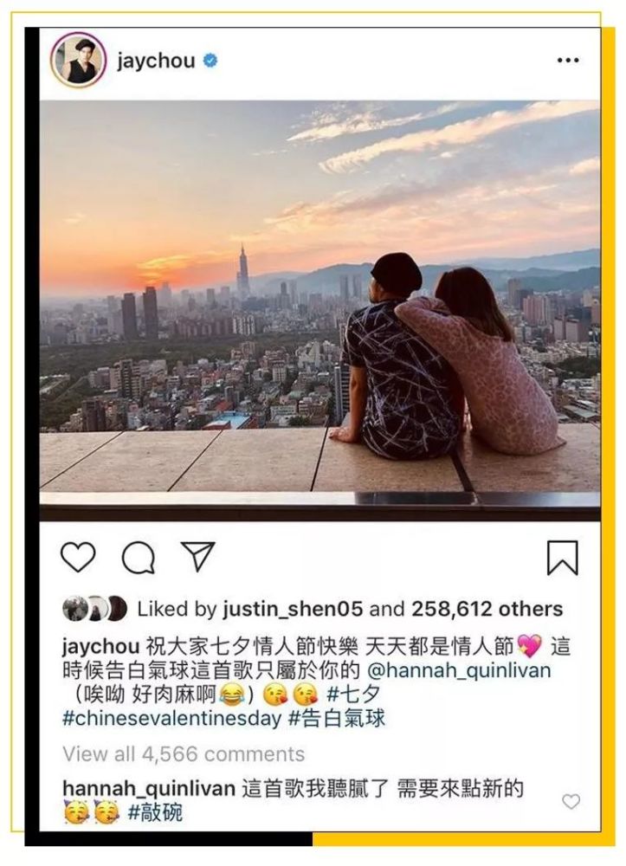Open hannah_quinlivan commenter username
The image size is (626, 866).
(149, 788)
